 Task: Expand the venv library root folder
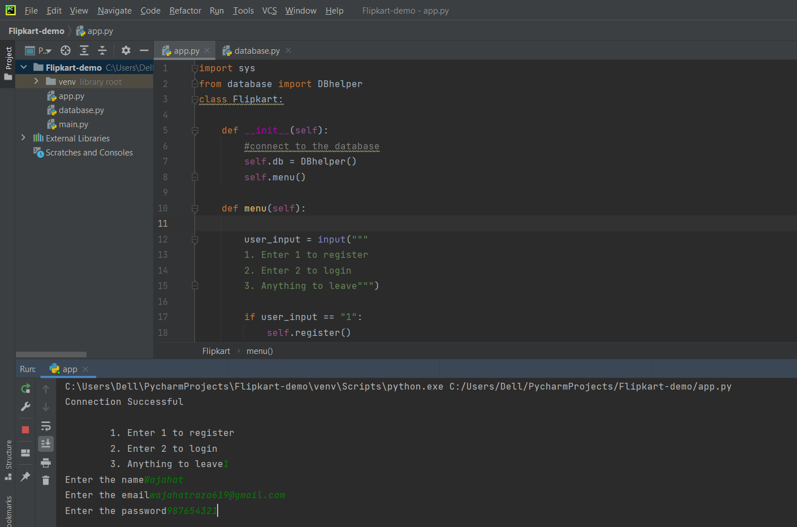36,81
